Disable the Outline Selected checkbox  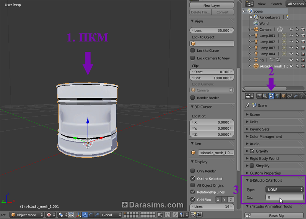(x=193, y=178)
